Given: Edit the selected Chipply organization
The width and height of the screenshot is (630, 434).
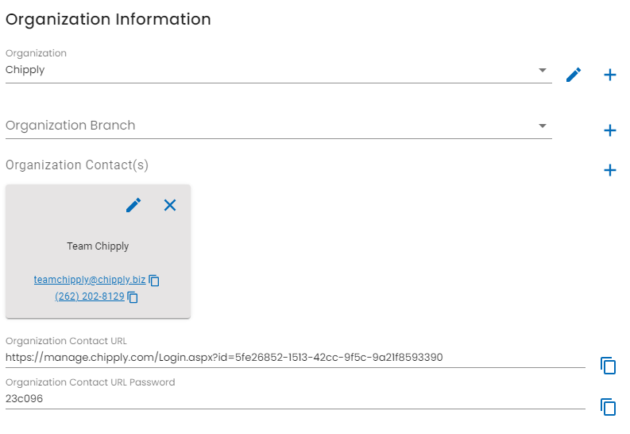Looking at the screenshot, I should point(574,75).
